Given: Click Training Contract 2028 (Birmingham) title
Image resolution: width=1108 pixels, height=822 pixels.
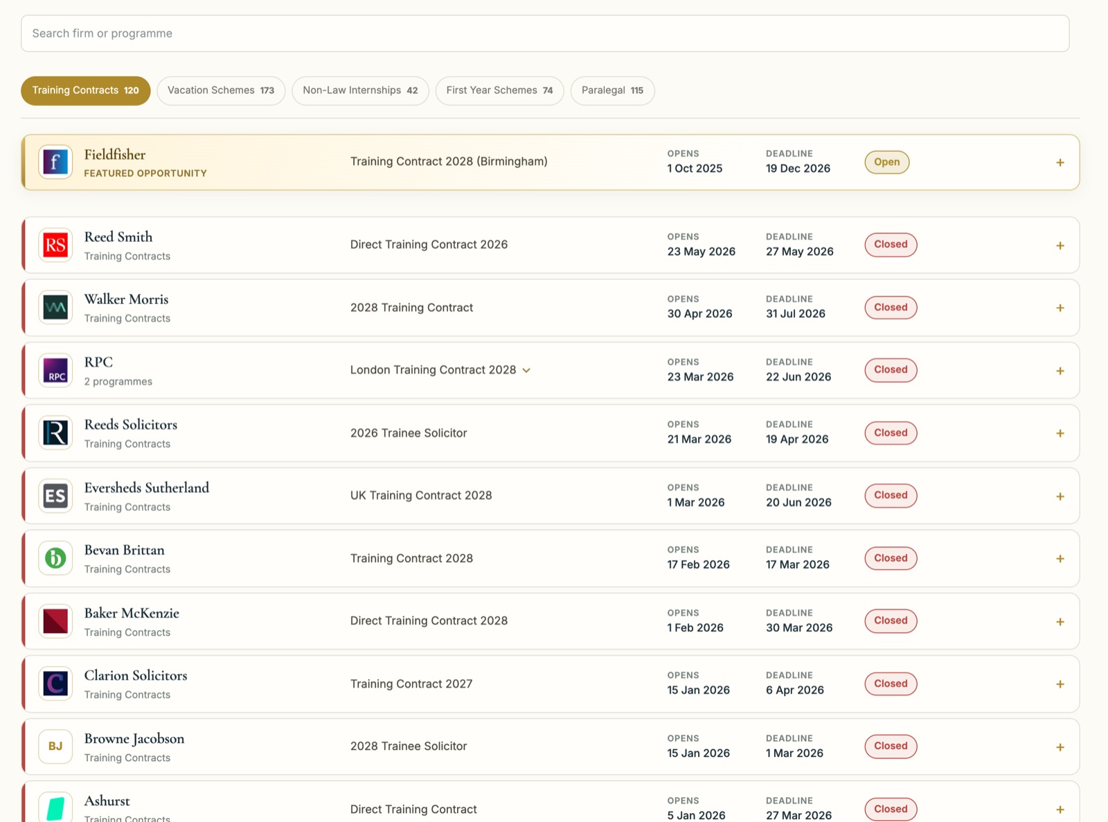Looking at the screenshot, I should [449, 161].
